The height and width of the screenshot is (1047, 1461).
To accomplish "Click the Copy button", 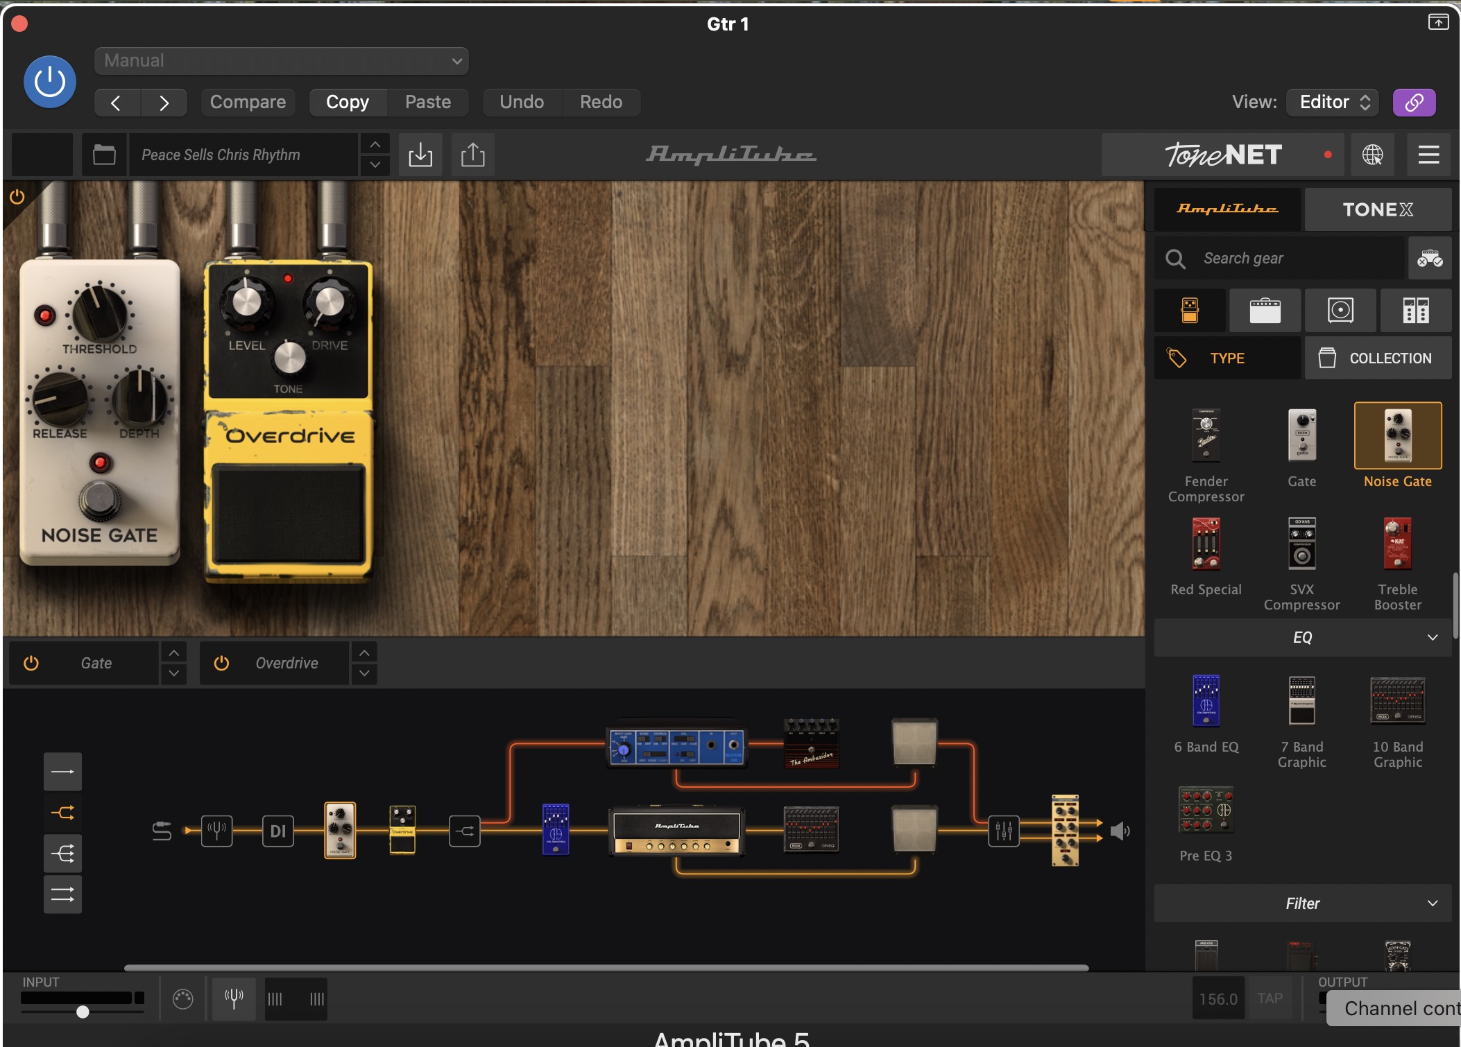I will pos(348,102).
